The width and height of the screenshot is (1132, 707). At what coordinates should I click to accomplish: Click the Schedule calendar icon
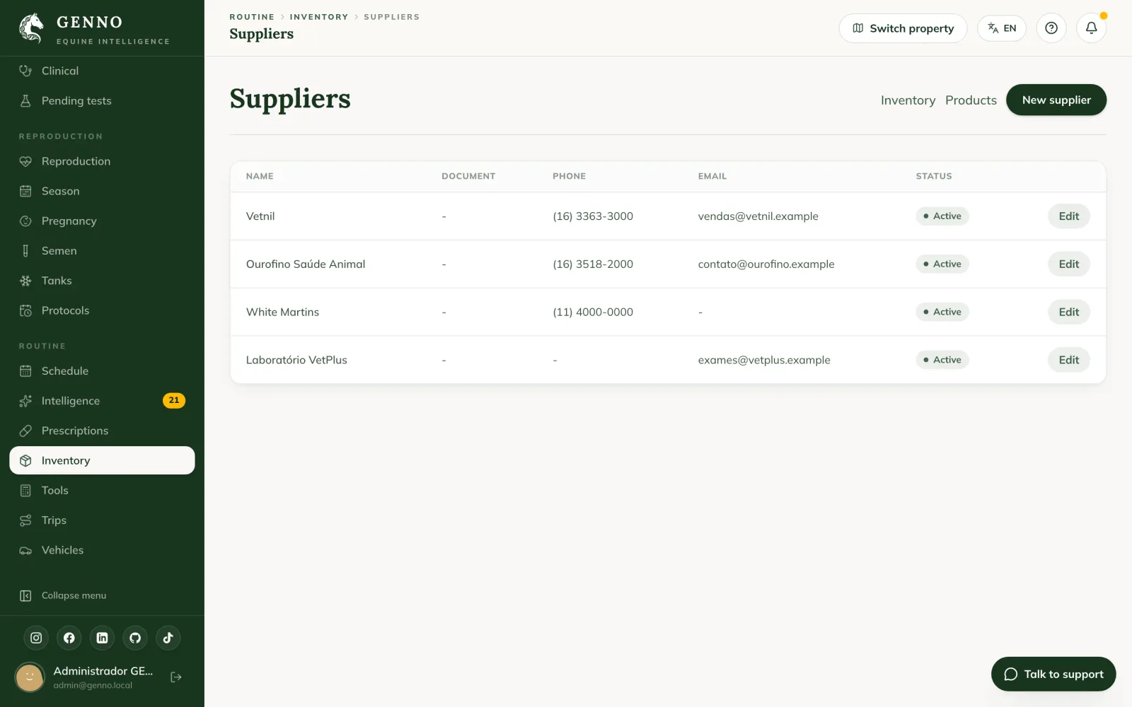click(x=25, y=371)
